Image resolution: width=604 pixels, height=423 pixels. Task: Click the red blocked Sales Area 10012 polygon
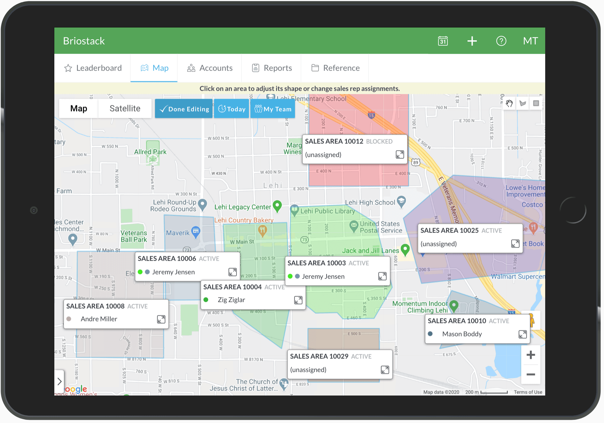(x=358, y=176)
